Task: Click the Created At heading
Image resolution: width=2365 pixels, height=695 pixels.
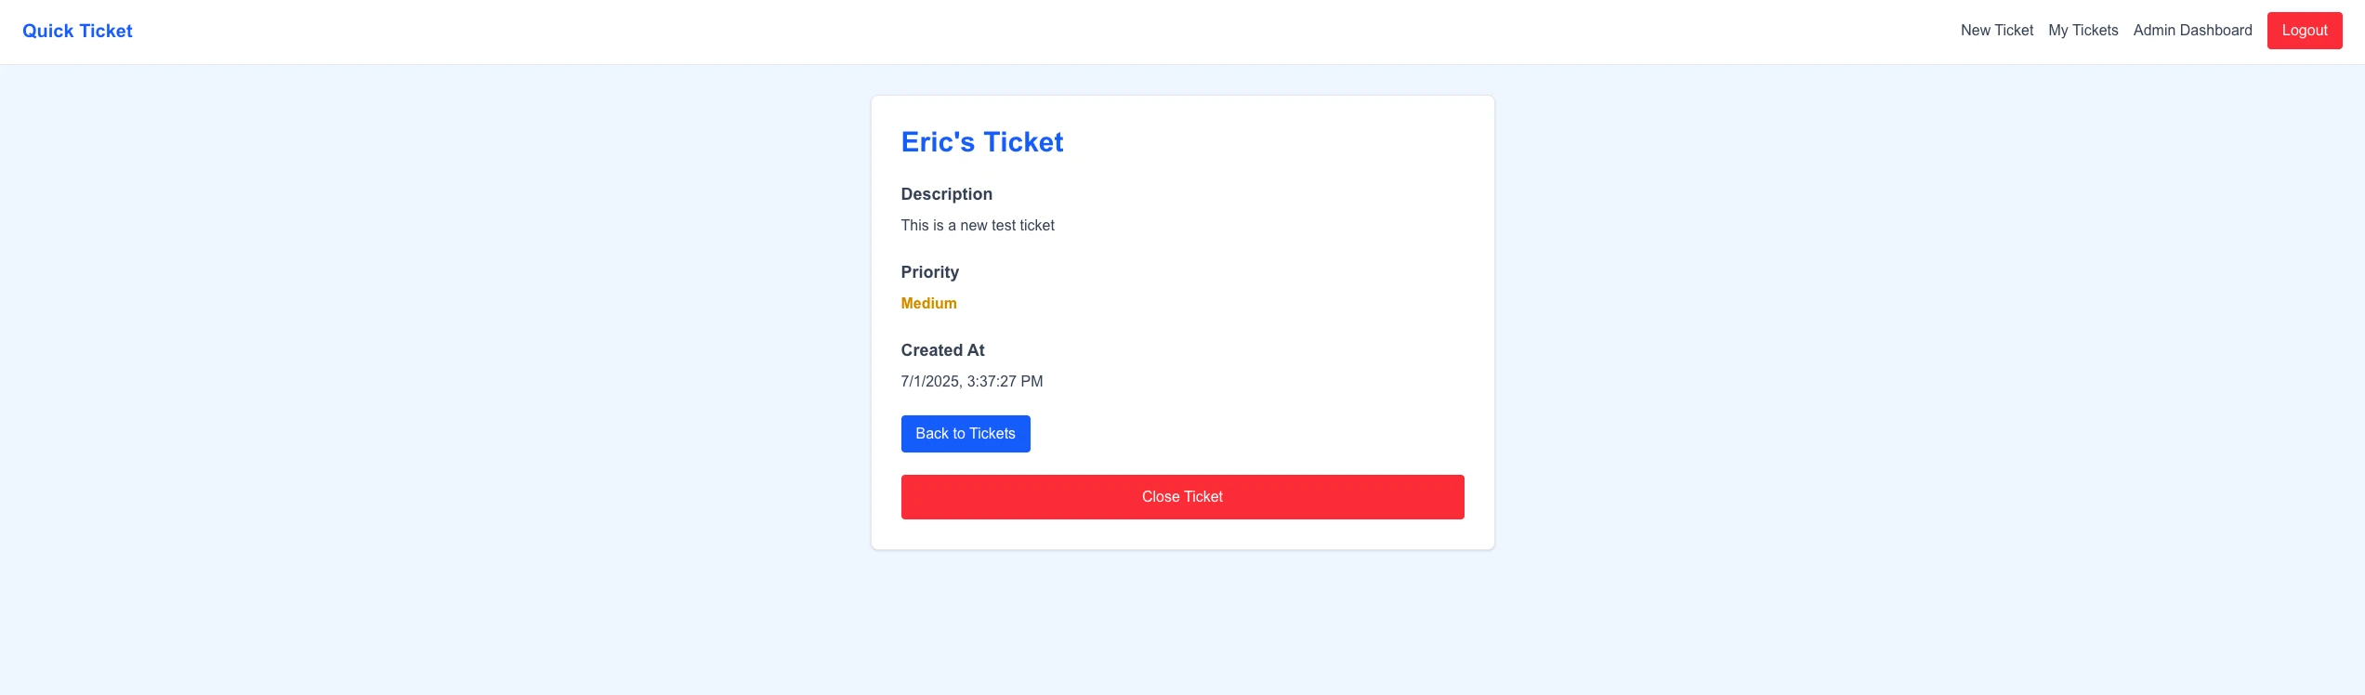Action: click(x=941, y=350)
